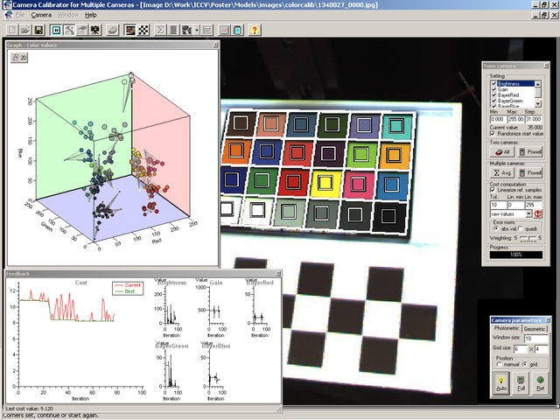The image size is (560, 420).
Task: Switch to the Geometric tab
Action: 535,329
